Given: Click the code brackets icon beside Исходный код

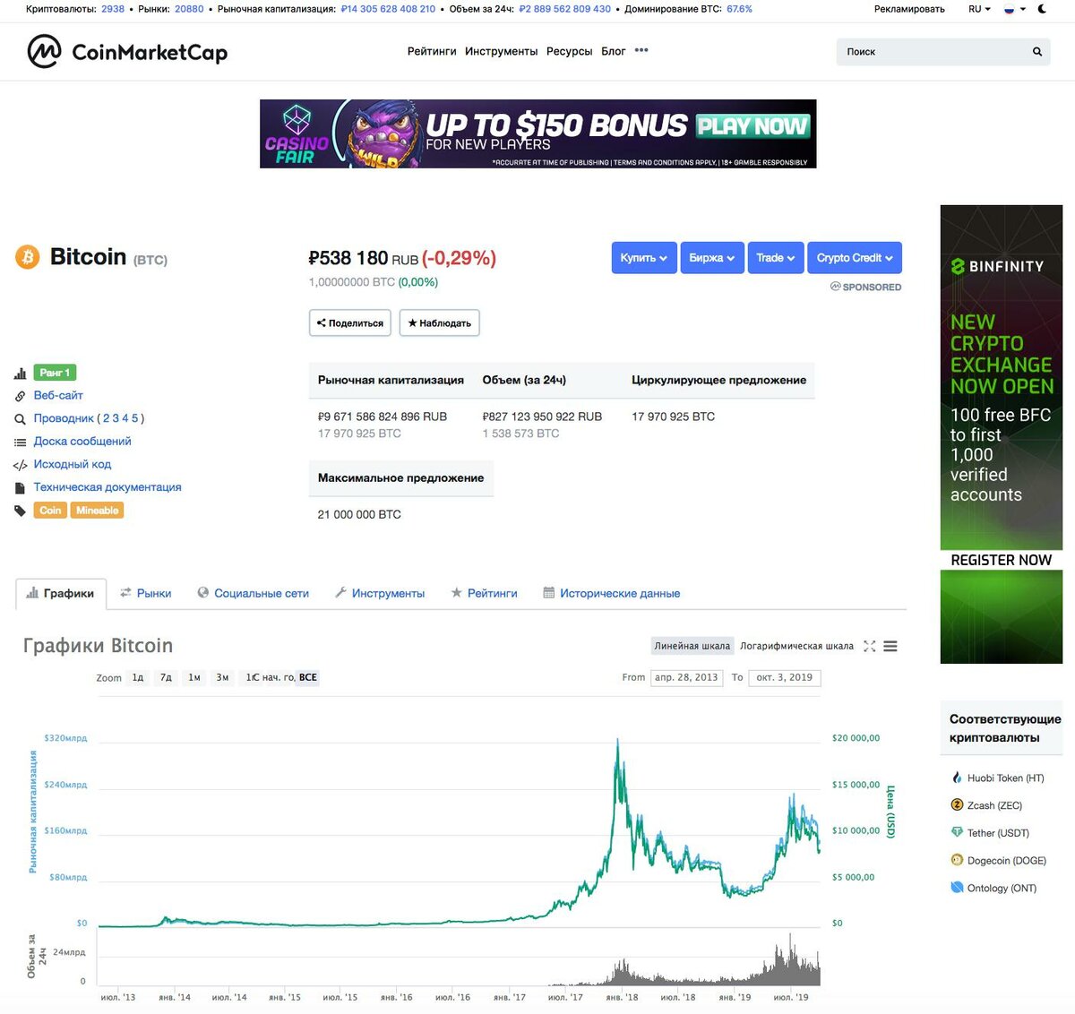Looking at the screenshot, I should 20,465.
